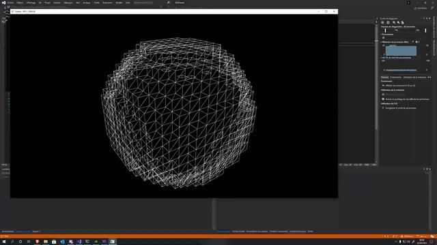Enable Enregistrer le profil de processeur checkbox
This screenshot has width=437, height=245.
(383, 108)
